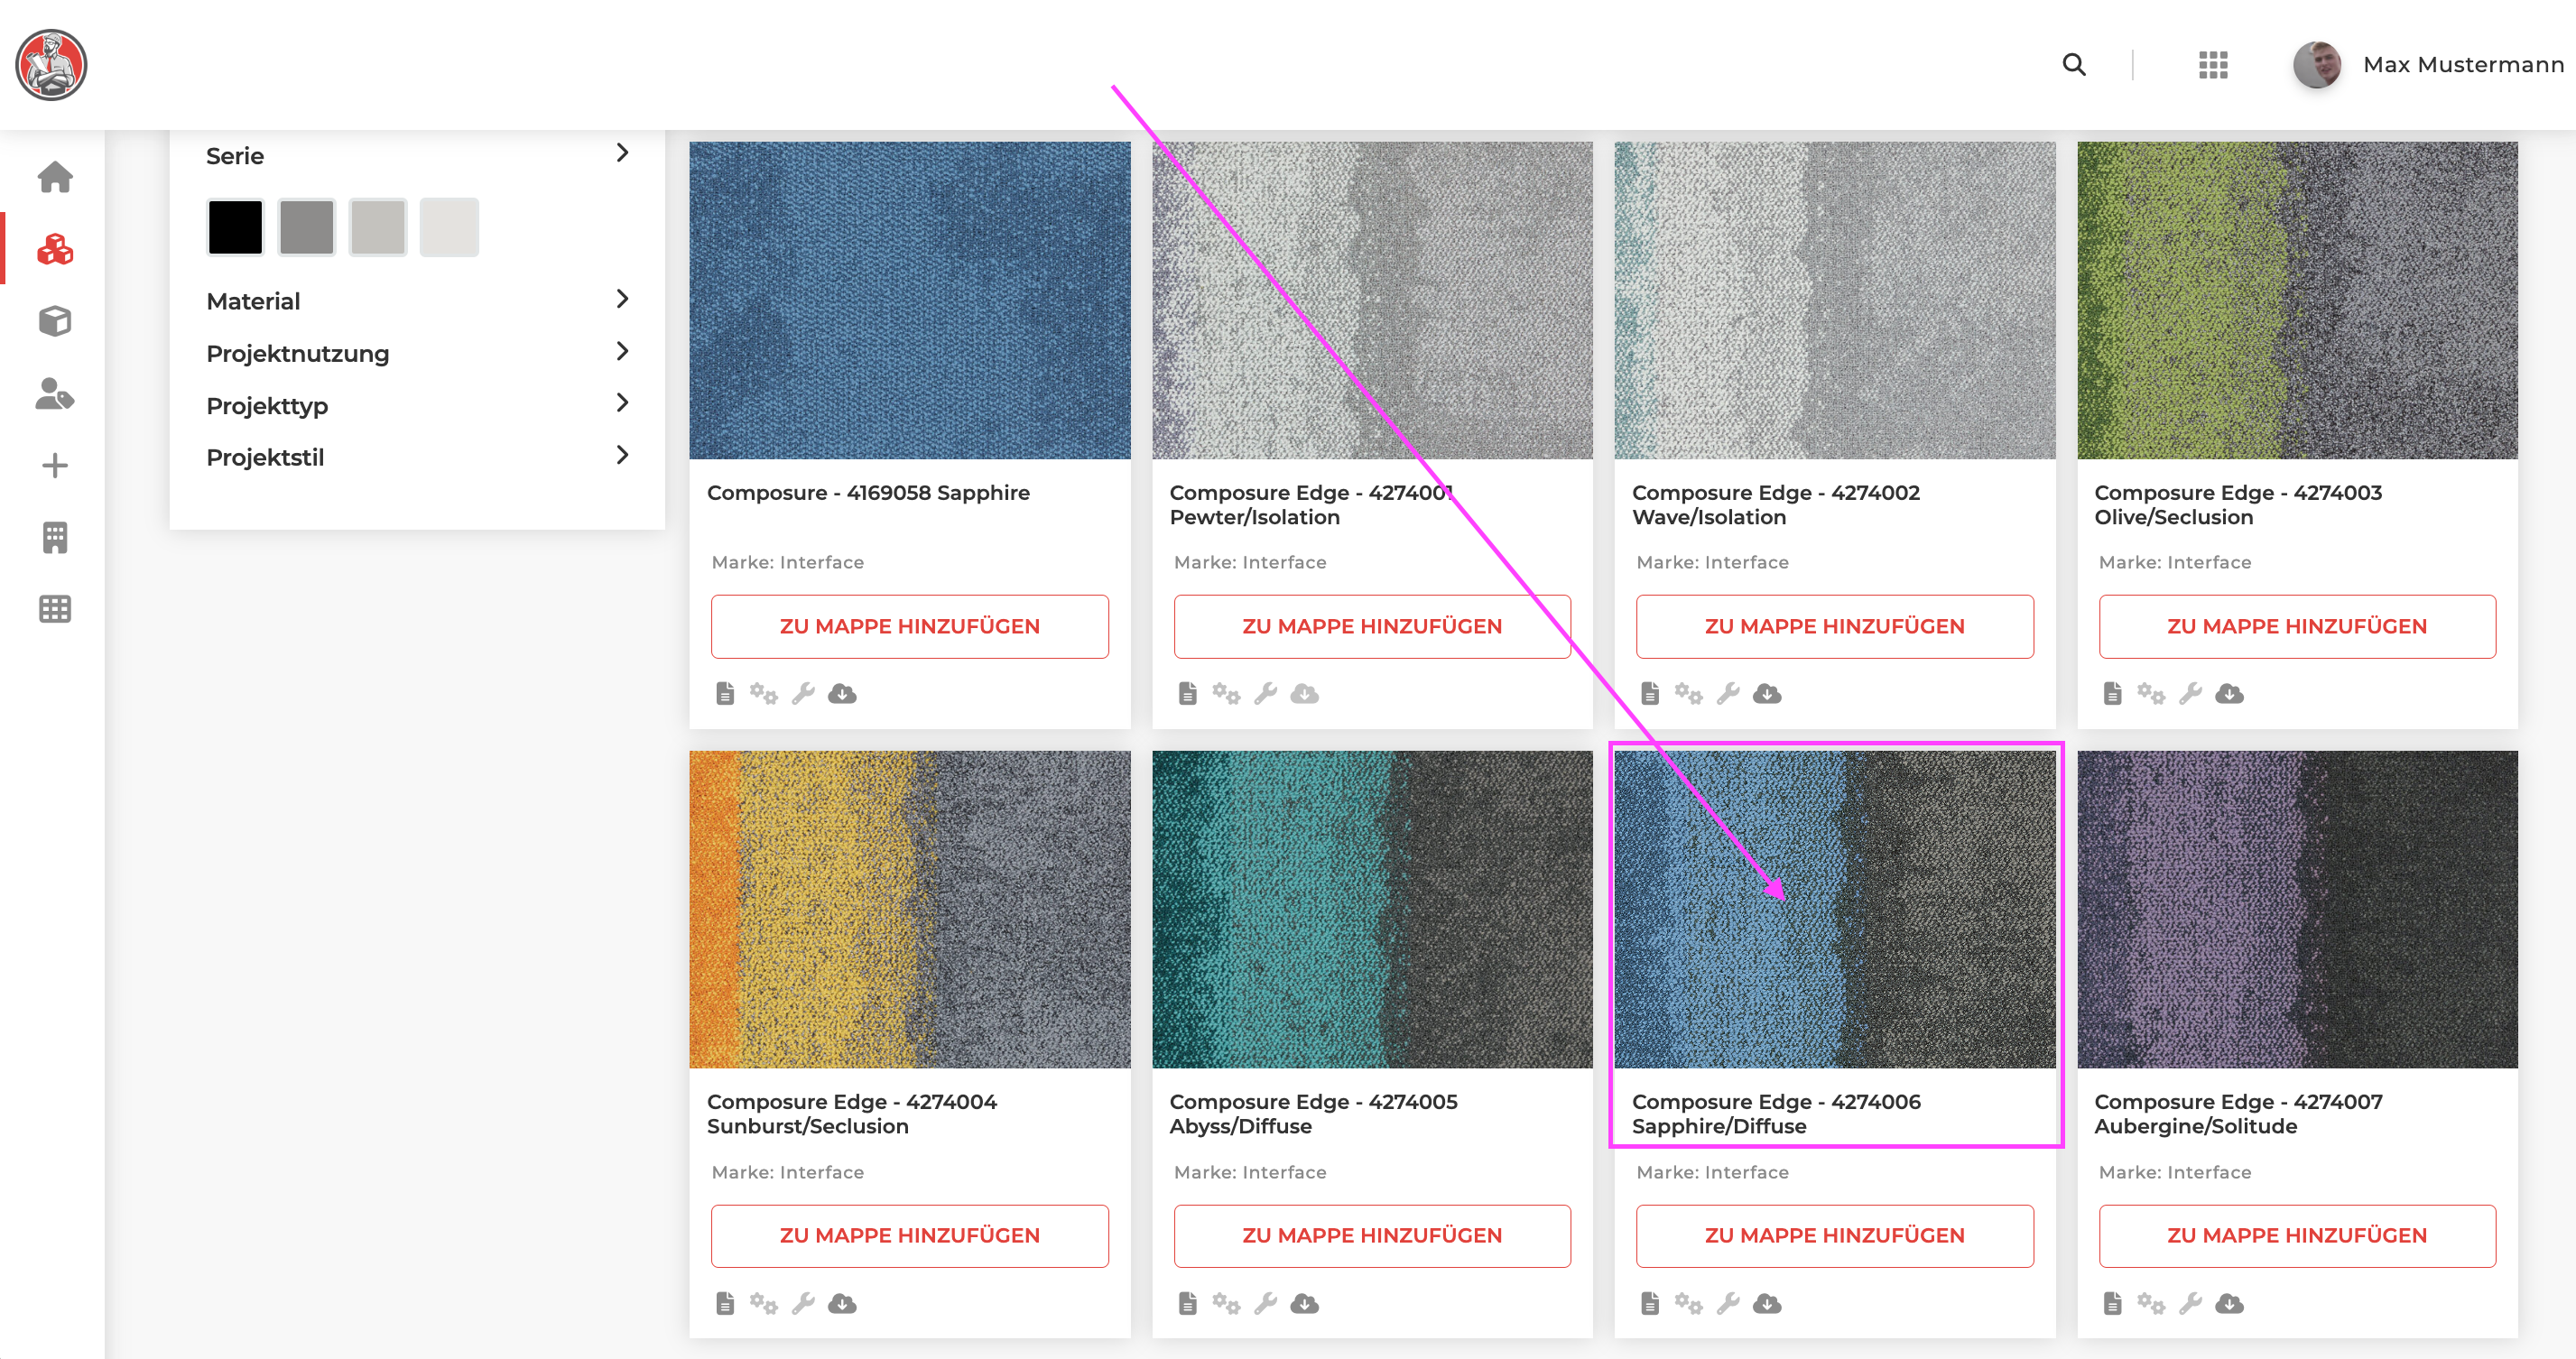Open the user tag sidebar icon
Screen dimensions: 2576x1359
pyautogui.click(x=55, y=393)
